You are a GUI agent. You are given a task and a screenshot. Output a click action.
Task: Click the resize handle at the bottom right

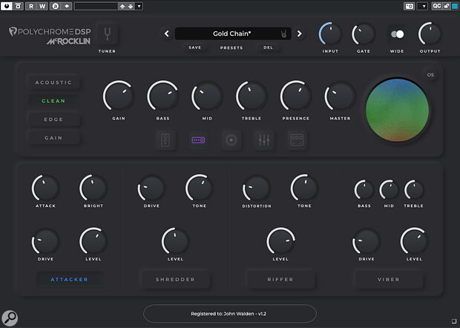(x=454, y=321)
